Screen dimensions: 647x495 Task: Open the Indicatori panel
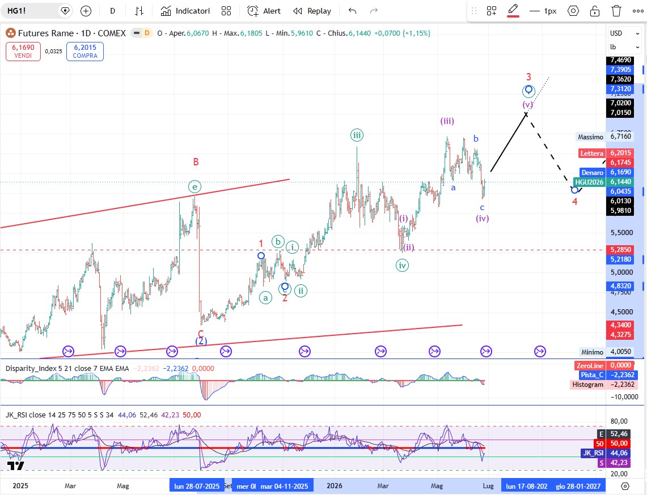click(x=185, y=11)
